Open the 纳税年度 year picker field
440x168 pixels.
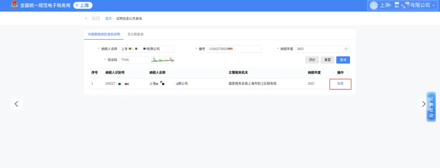click(x=322, y=49)
